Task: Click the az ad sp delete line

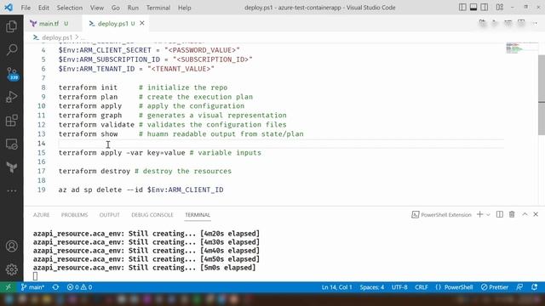Action: tap(141, 190)
